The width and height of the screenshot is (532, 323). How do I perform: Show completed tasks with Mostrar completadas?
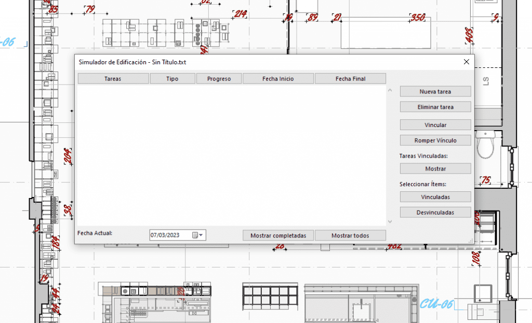point(278,235)
